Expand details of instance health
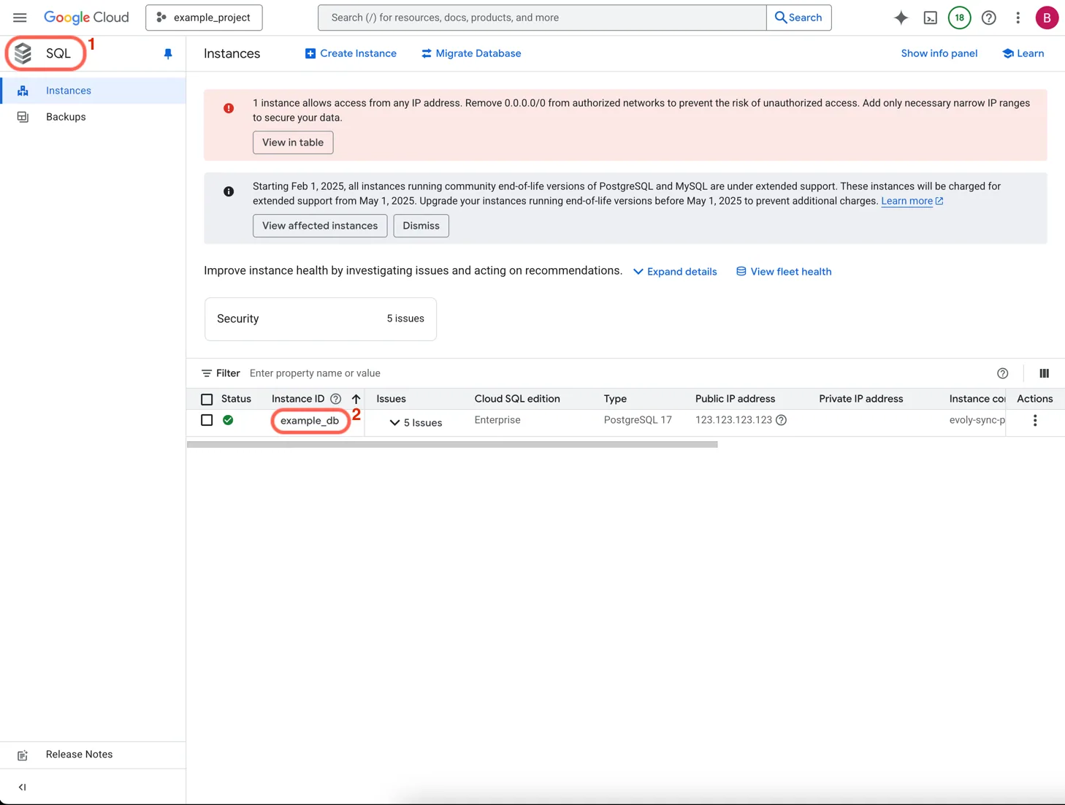The height and width of the screenshot is (805, 1065). pos(675,272)
